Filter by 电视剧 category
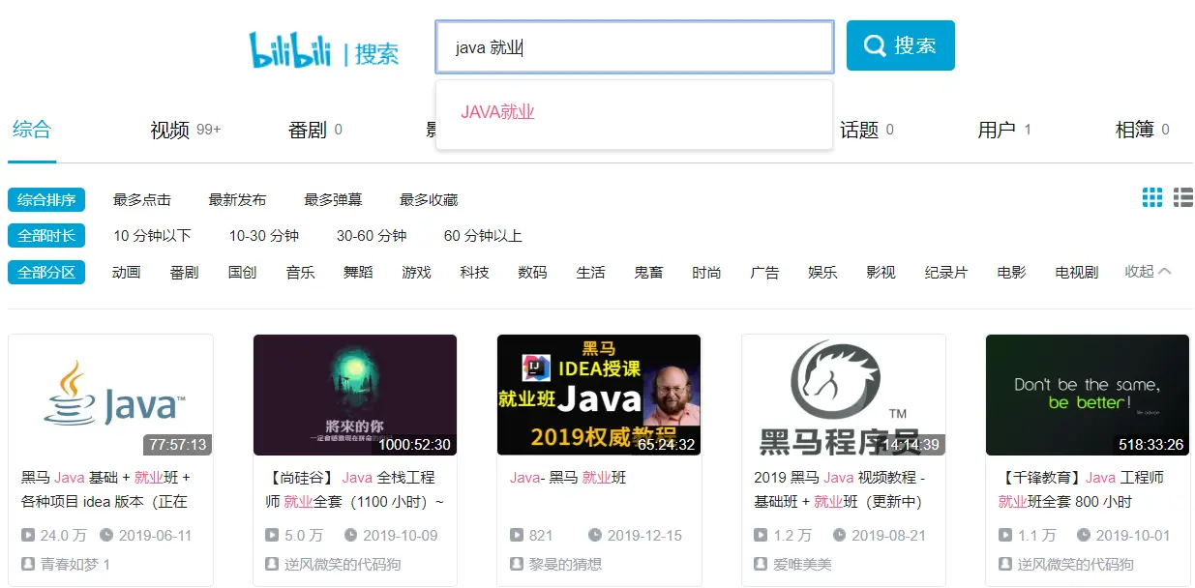Screen dimensions: 1195x588 coord(1077,273)
